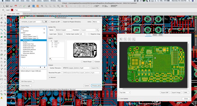The height and width of the screenshot is (106, 197).
Task: Switch to the Board tab
Action: (155, 35)
